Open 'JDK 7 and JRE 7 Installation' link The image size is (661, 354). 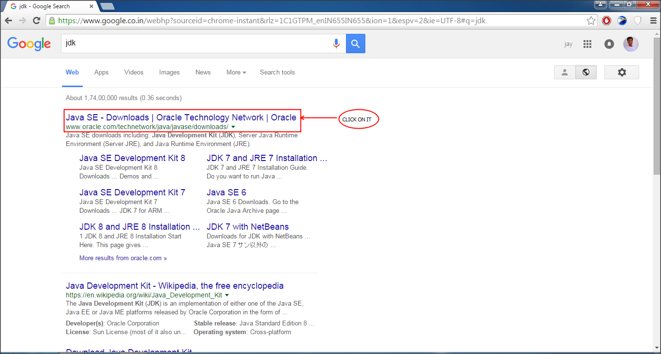point(267,158)
